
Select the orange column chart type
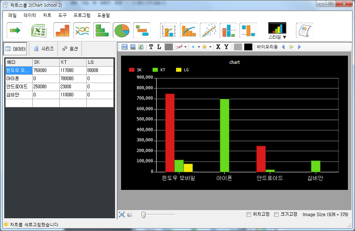coord(62,30)
